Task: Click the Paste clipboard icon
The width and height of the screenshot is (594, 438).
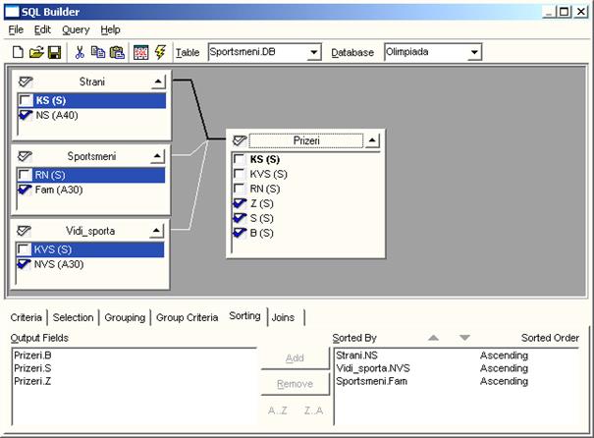Action: [117, 52]
